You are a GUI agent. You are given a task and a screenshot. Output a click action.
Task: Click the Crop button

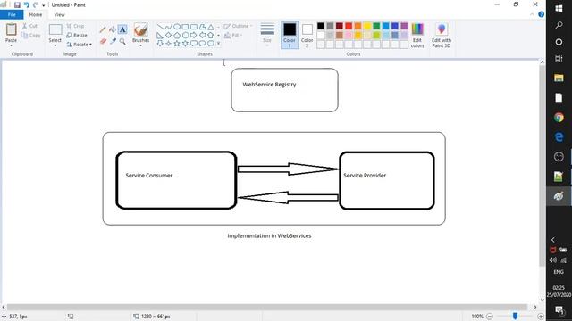75,26
